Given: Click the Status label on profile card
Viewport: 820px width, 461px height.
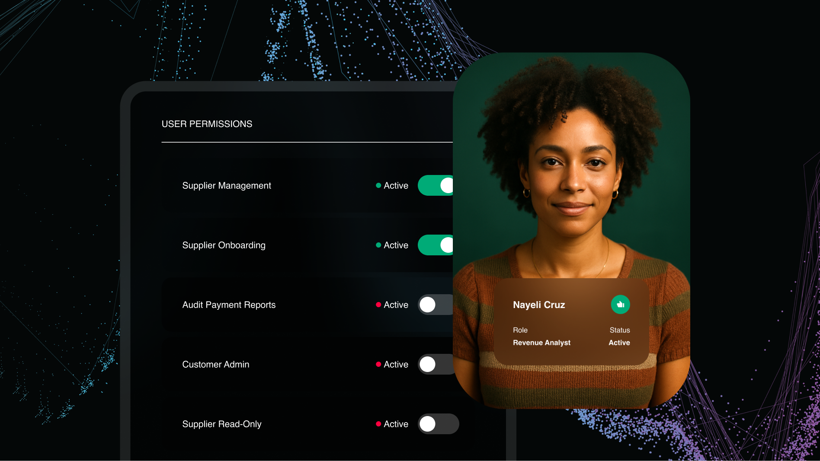Looking at the screenshot, I should click(x=620, y=330).
